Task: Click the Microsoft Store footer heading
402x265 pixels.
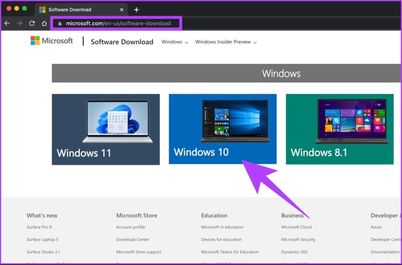Action: pos(137,216)
